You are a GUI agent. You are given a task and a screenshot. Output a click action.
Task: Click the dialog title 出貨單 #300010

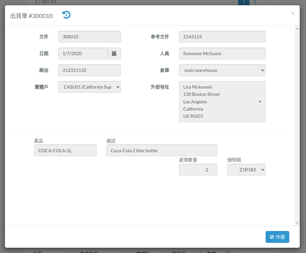point(32,16)
